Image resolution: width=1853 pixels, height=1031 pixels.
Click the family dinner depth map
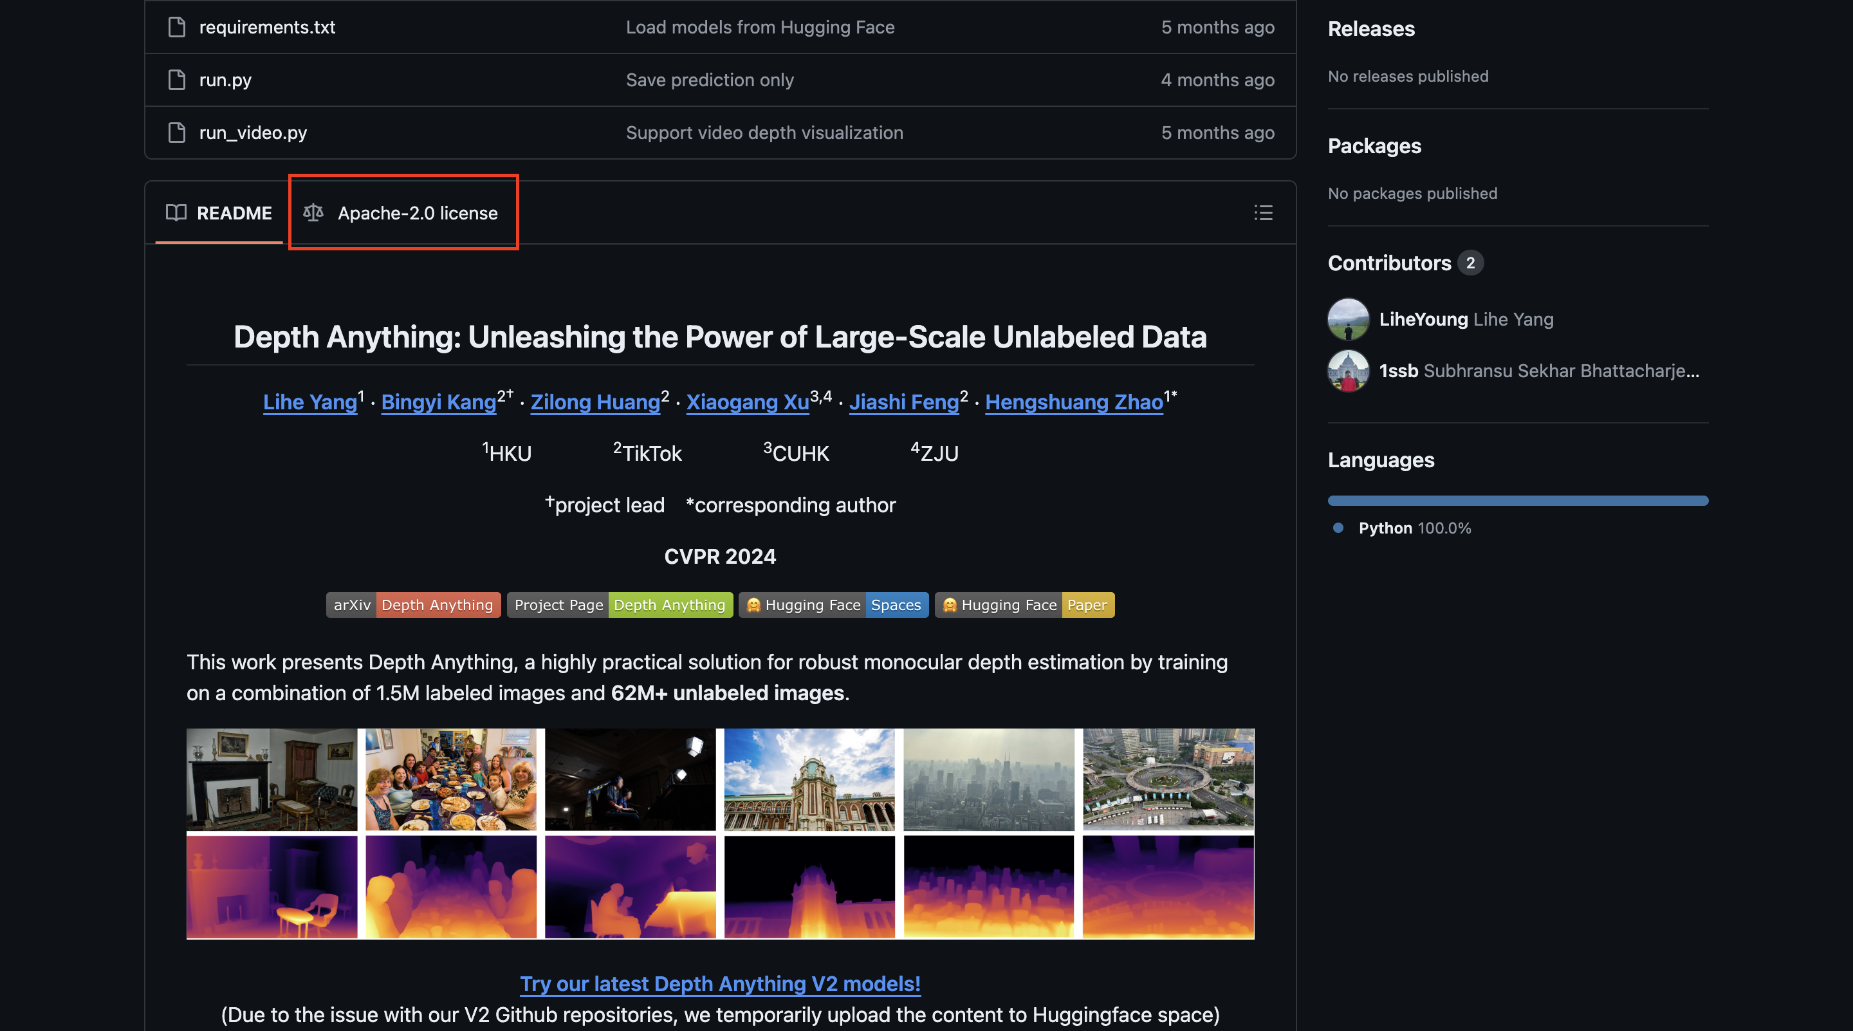451,886
